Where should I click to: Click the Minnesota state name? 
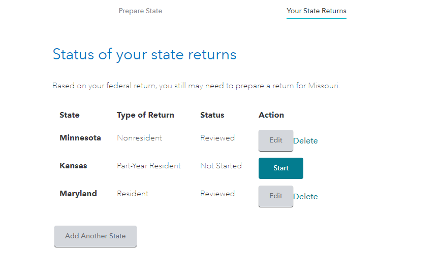[80, 138]
